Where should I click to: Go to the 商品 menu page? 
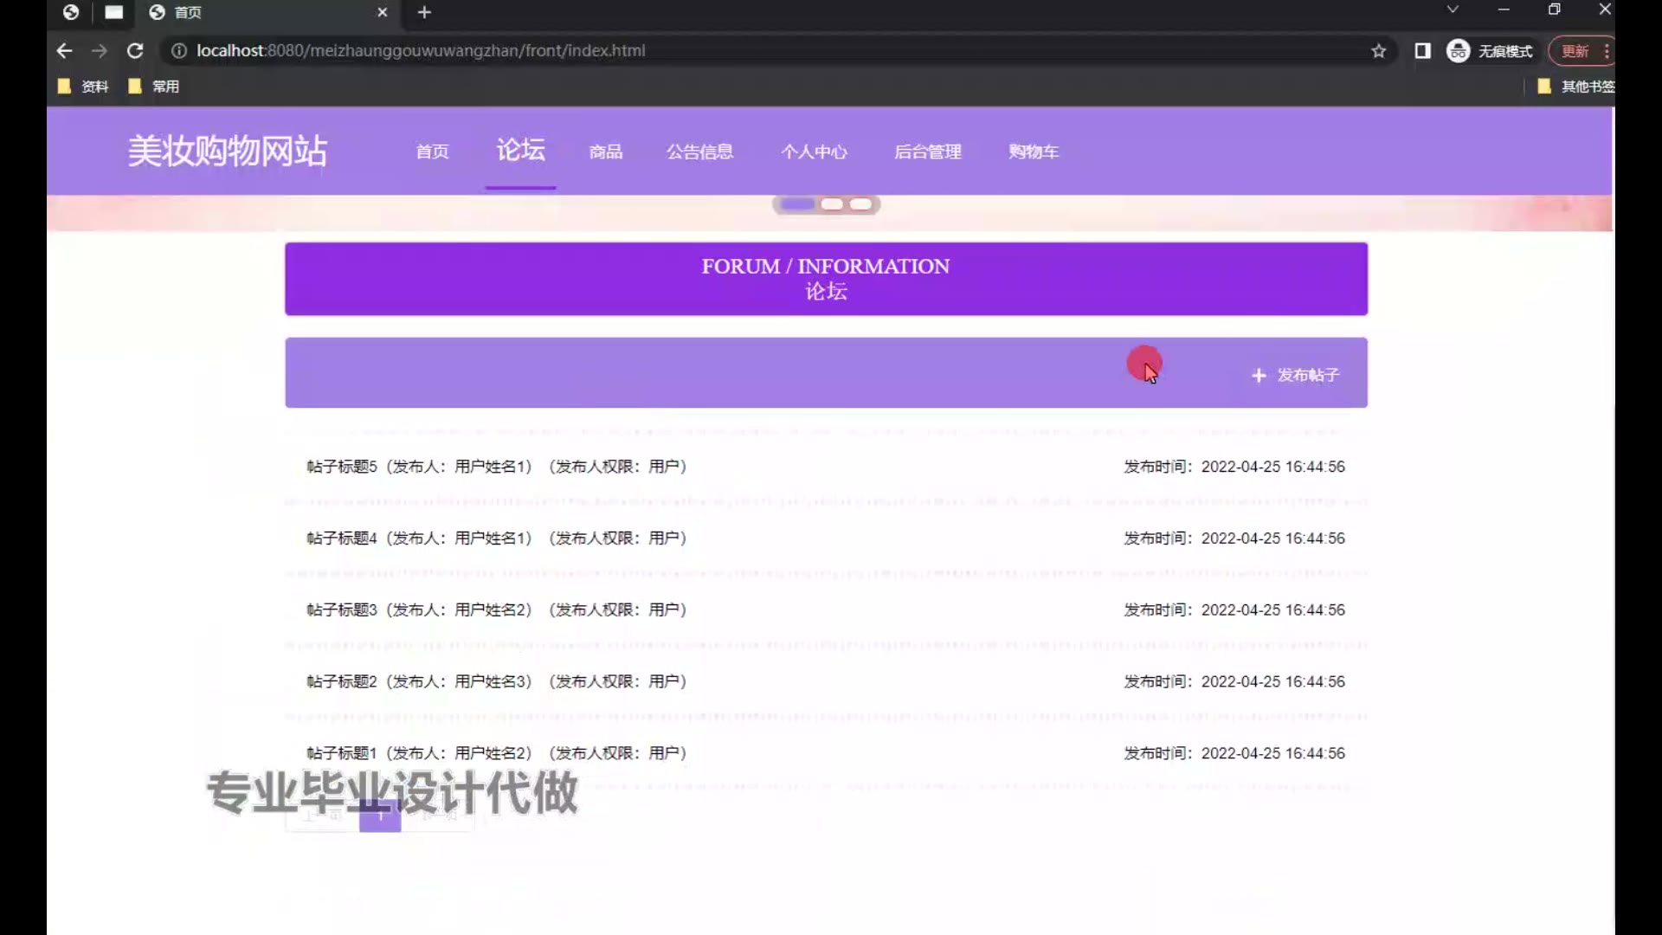pos(606,152)
